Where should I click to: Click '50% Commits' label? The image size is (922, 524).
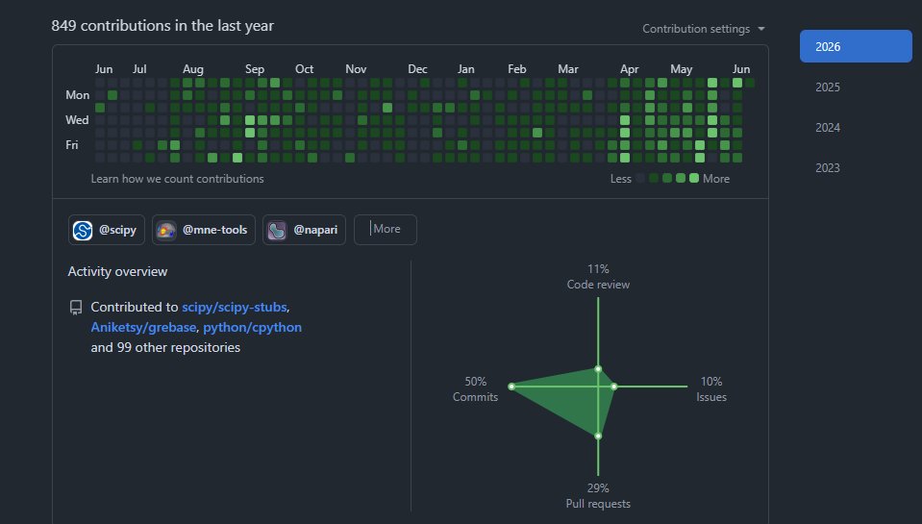pos(475,389)
